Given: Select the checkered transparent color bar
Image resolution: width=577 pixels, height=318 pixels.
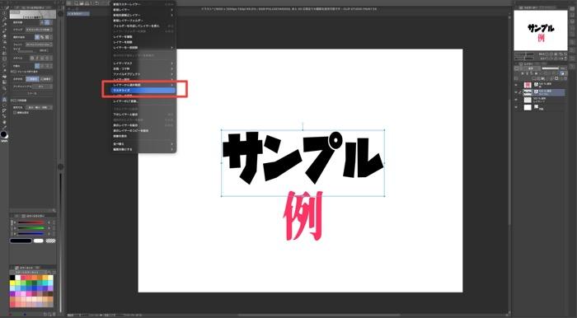Looking at the screenshot, I should (51, 241).
